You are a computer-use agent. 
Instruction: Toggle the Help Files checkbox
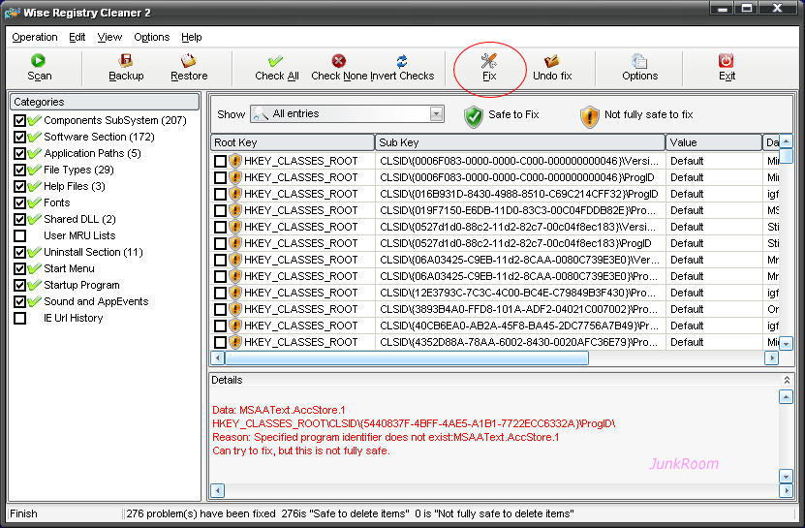tap(19, 186)
